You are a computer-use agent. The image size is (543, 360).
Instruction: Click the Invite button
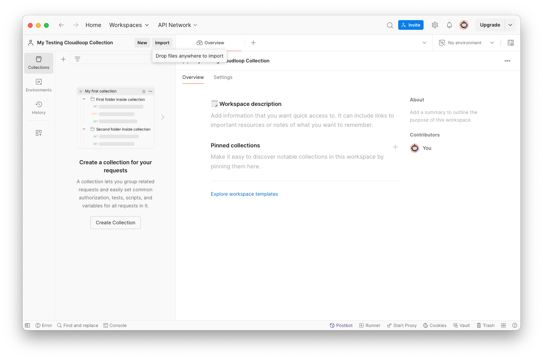tap(411, 25)
